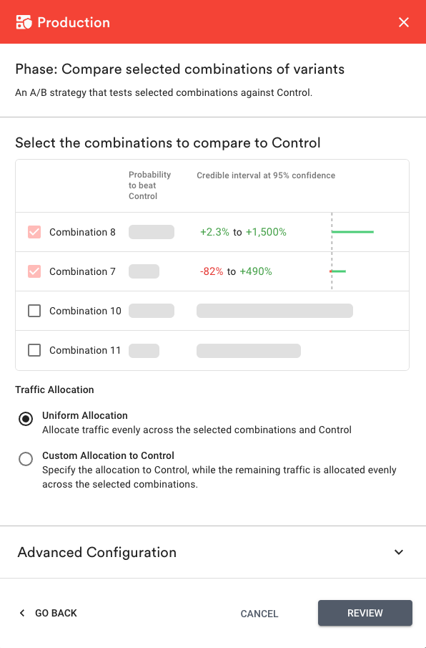The width and height of the screenshot is (426, 648).
Task: Uncheck the Combination 8 checkbox
Action: point(34,232)
